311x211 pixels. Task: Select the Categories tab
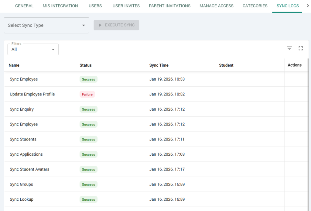click(x=255, y=6)
